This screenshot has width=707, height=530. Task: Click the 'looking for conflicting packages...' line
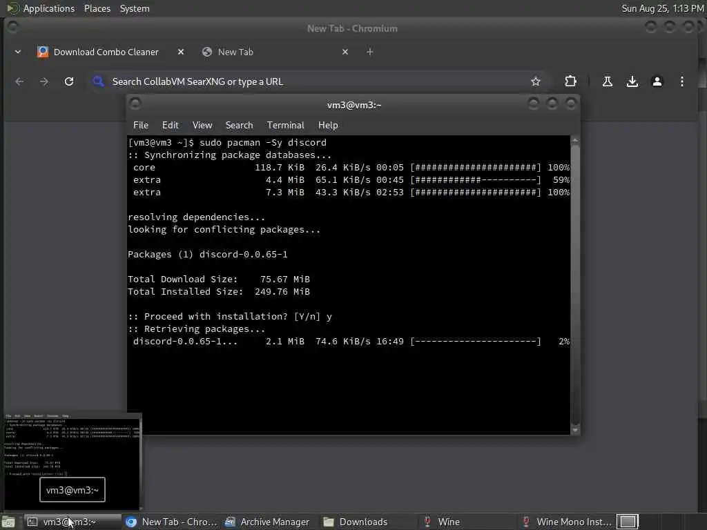point(224,229)
